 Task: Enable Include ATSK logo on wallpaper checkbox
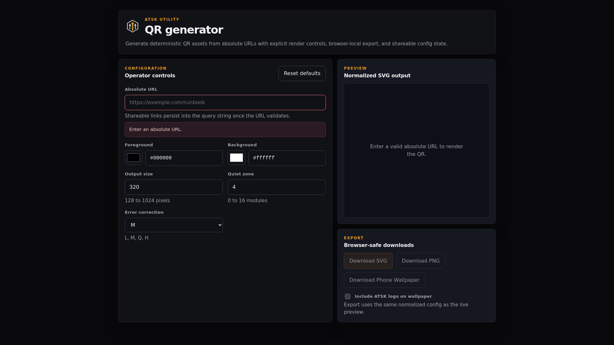(347, 296)
